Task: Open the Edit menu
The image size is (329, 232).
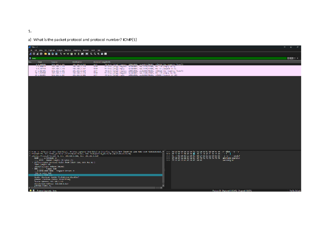Action: coord(35,50)
